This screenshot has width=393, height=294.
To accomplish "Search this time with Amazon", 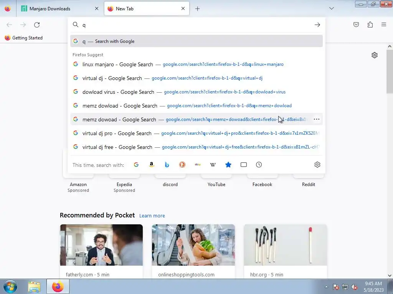I will point(151,165).
